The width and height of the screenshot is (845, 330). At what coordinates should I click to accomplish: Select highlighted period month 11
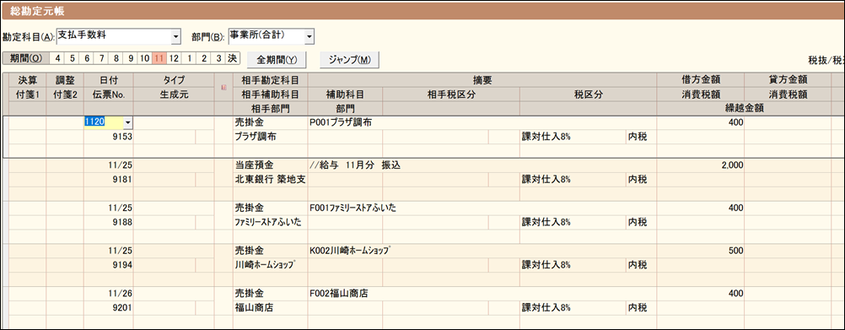pyautogui.click(x=159, y=58)
